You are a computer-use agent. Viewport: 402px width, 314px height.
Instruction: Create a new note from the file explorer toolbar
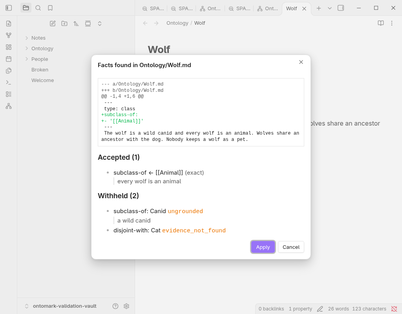tap(53, 24)
